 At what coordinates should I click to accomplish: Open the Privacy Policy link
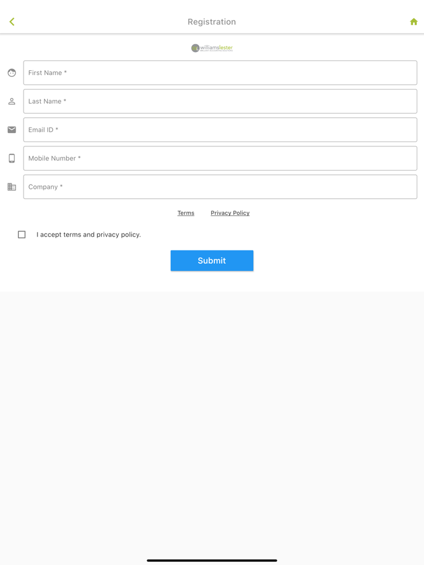(230, 213)
